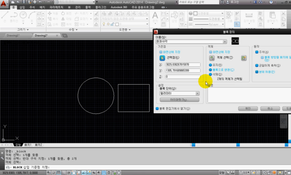This screenshot has width=291, height=175.
Task: Click the New drawing icon in quick access toolbar
Action: pos(13,2)
